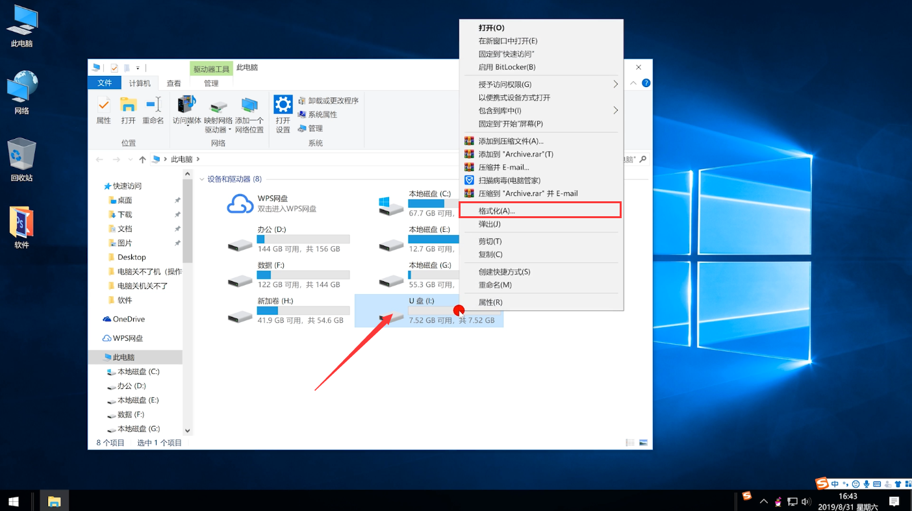Open the 软件 desktop icon

[x=21, y=227]
